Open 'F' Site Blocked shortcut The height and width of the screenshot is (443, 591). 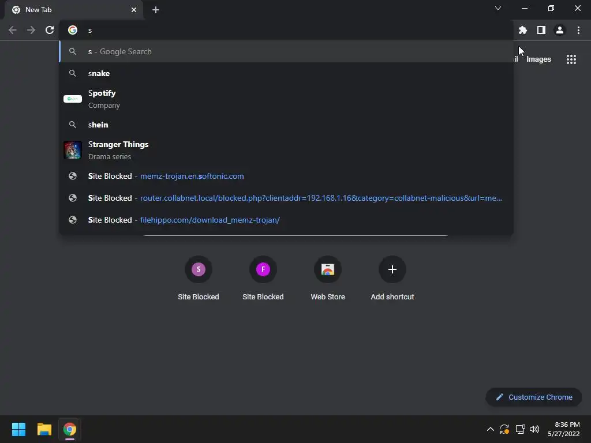pyautogui.click(x=263, y=279)
